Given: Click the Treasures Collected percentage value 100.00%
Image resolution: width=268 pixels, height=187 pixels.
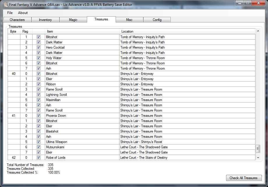Looking at the screenshot, I should (x=54, y=172).
